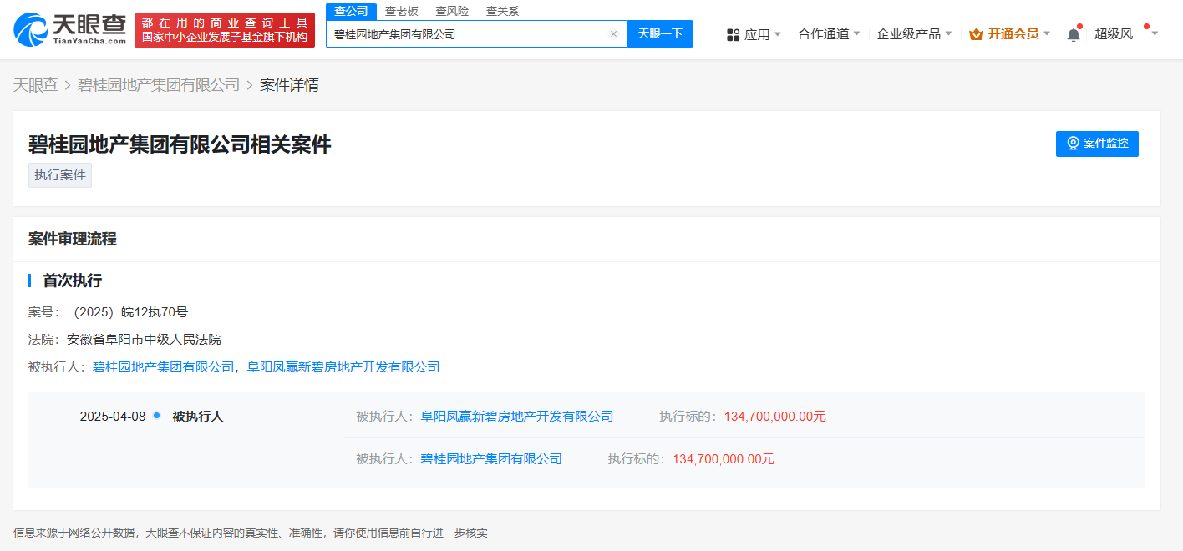Clear the search box with the X icon
The height and width of the screenshot is (551, 1183).
(613, 34)
